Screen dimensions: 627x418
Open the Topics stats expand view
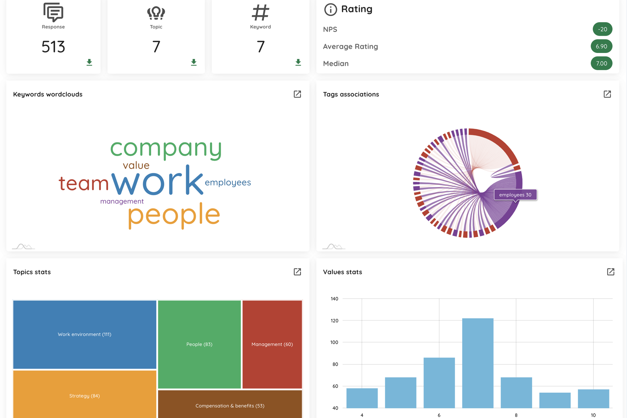point(297,272)
